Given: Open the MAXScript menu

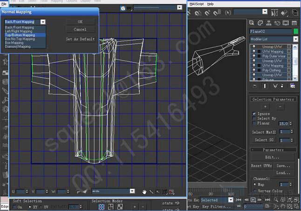Looking at the screenshot, I should pos(197,3).
